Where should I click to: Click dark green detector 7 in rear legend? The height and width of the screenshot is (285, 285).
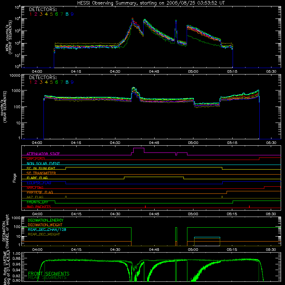click(62, 82)
